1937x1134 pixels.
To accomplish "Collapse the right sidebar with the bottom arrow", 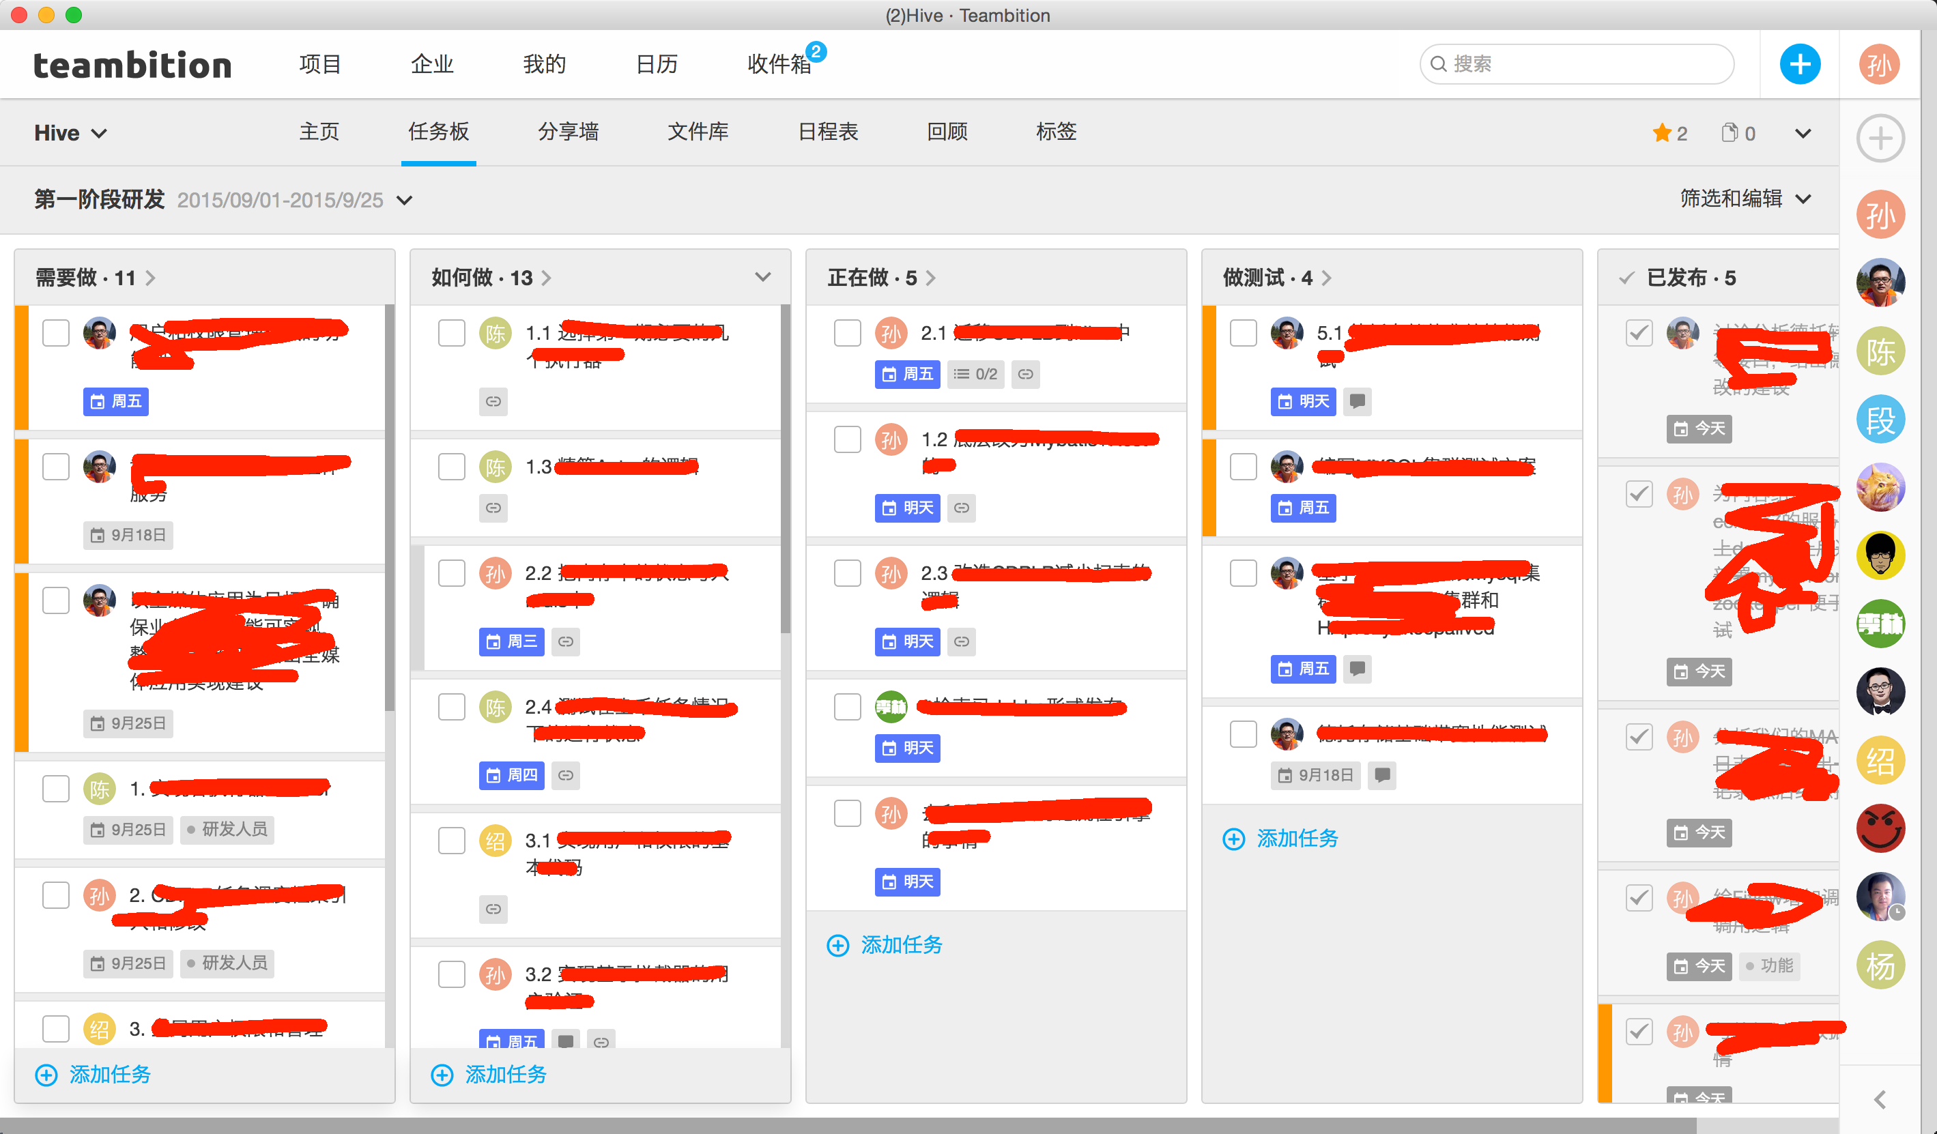I will coord(1880,1099).
